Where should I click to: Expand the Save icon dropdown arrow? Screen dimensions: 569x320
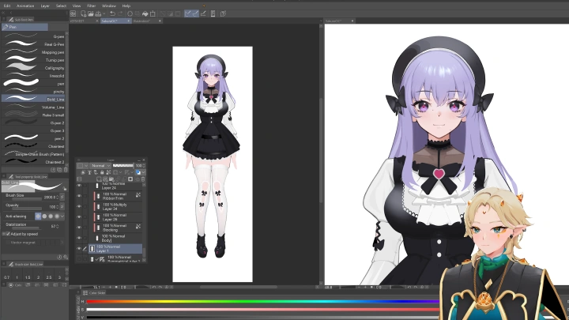click(104, 13)
